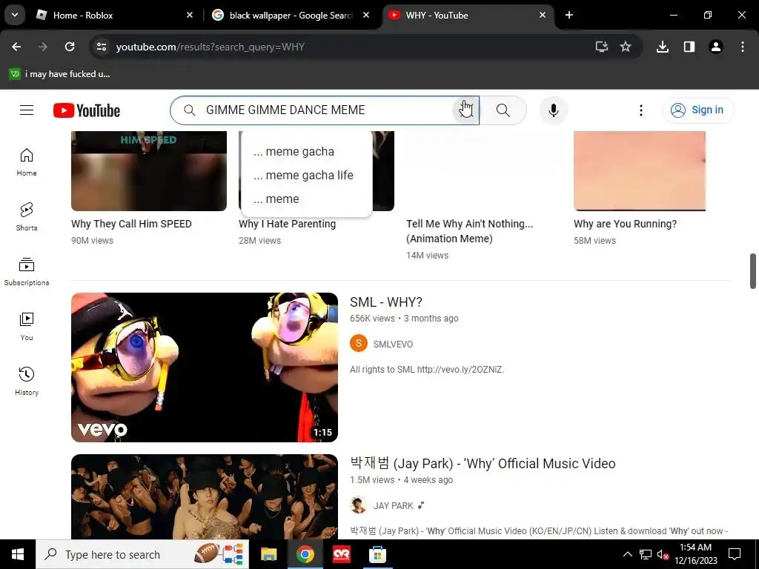This screenshot has height=569, width=759.
Task: Open Why They Call Him SPEED thumbnail
Action: pyautogui.click(x=148, y=171)
